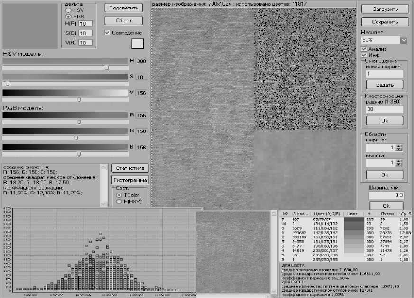The image size is (414, 298).
Task: Sort table by the № column header
Action: (285, 214)
